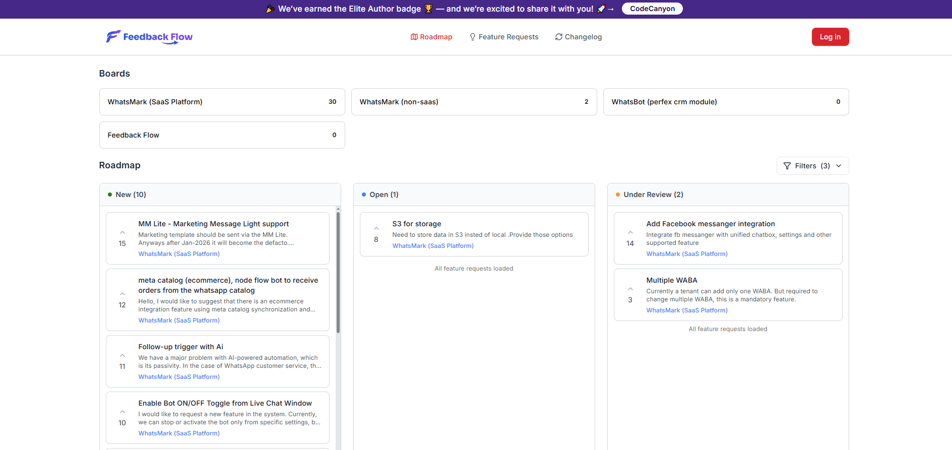Open Follow-up trigger with Ai request
The width and height of the screenshot is (952, 450).
(181, 347)
